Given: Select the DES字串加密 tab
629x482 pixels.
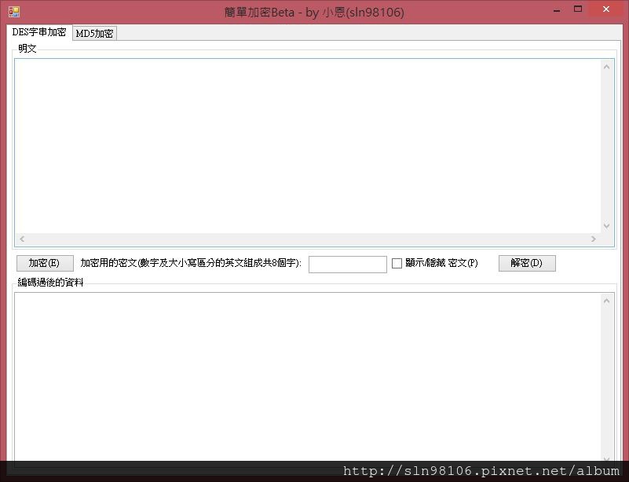Looking at the screenshot, I should (39, 32).
